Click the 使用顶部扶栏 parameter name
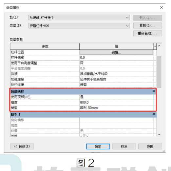The image size is (171, 171). point(21,97)
